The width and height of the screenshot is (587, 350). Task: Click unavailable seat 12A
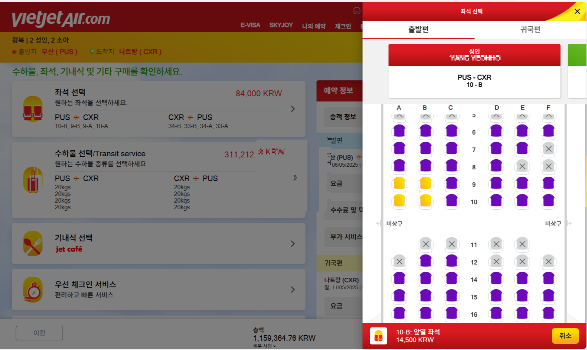(x=399, y=261)
